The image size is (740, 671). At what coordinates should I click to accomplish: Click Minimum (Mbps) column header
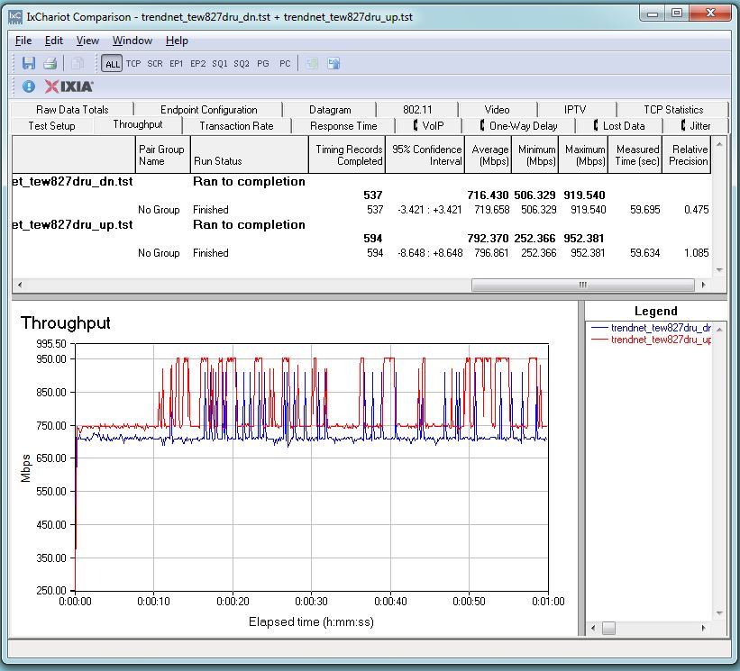coord(535,155)
